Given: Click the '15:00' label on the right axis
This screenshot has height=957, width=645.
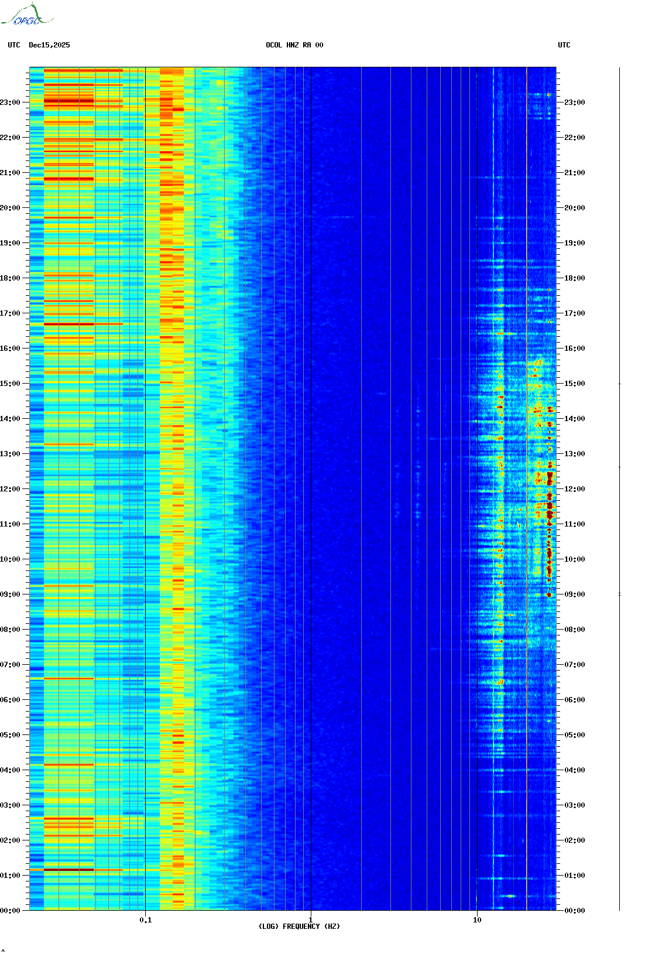Looking at the screenshot, I should [575, 384].
